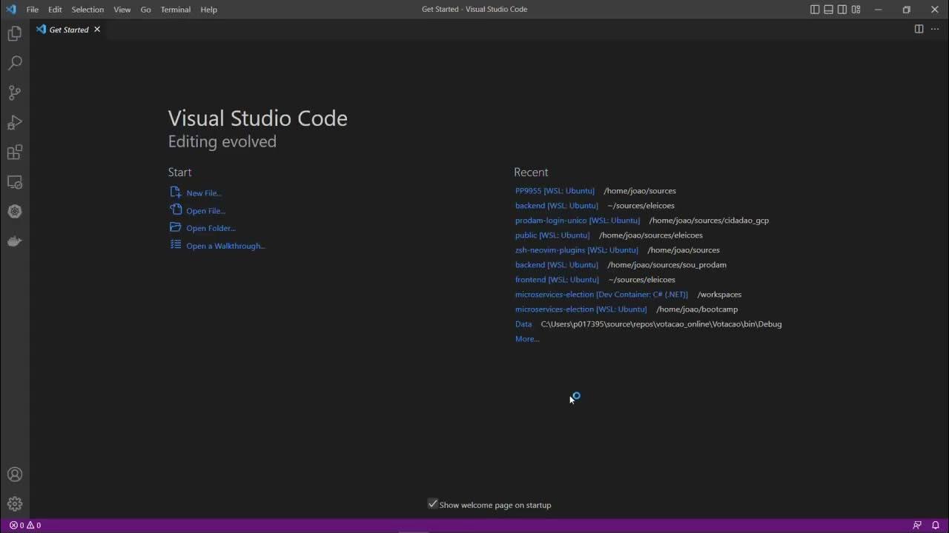Open recent public [WSL: Ubuntu]
Image resolution: width=949 pixels, height=533 pixels.
coord(552,235)
